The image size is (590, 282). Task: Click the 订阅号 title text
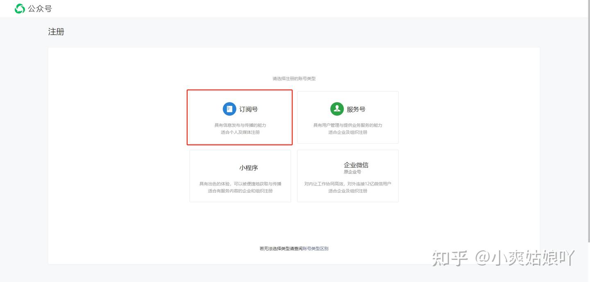pyautogui.click(x=249, y=109)
